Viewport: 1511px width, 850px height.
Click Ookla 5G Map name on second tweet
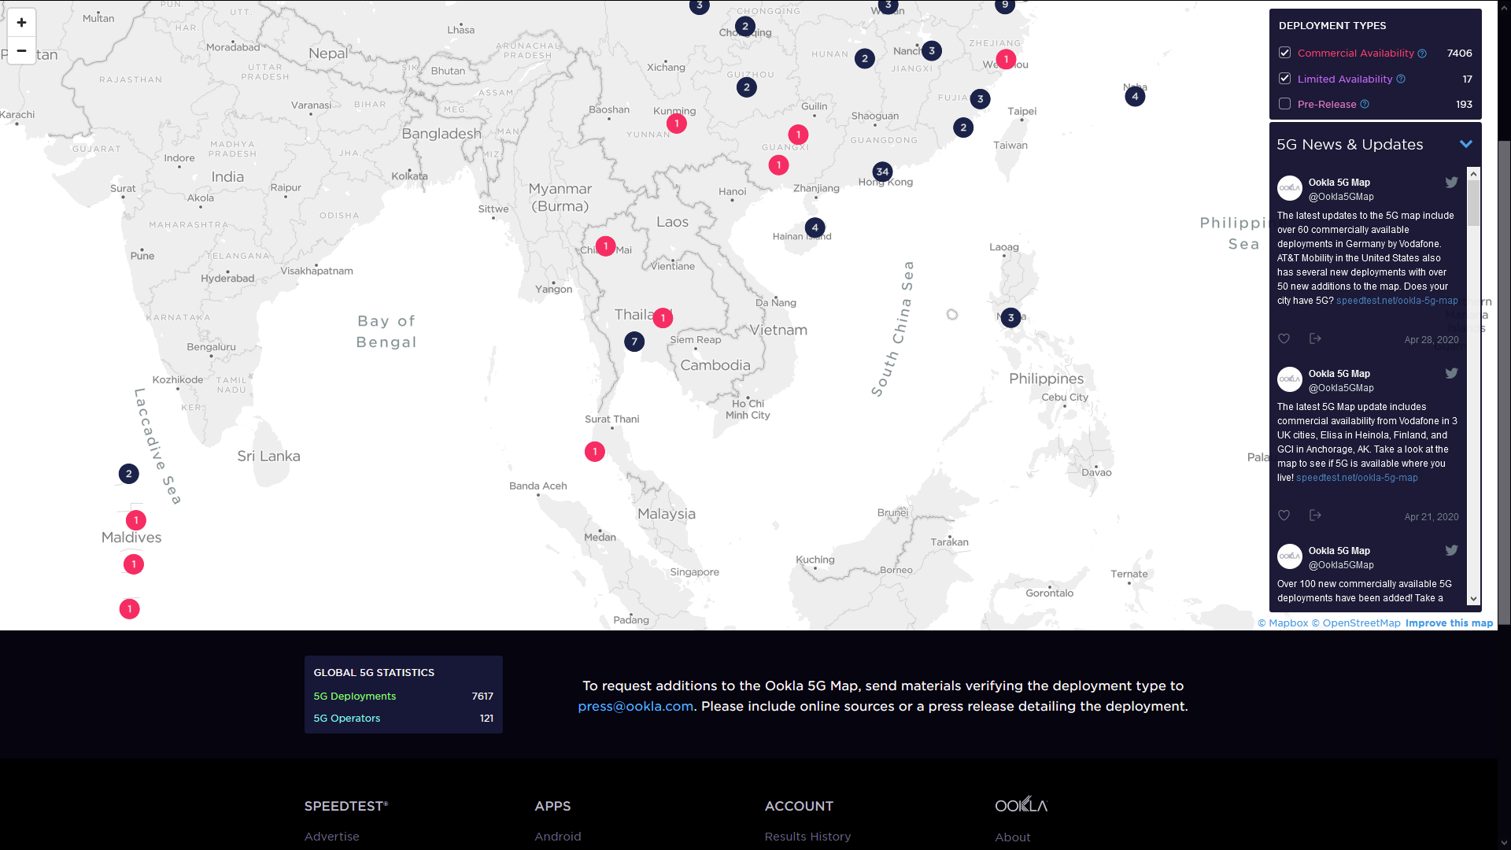pyautogui.click(x=1339, y=374)
